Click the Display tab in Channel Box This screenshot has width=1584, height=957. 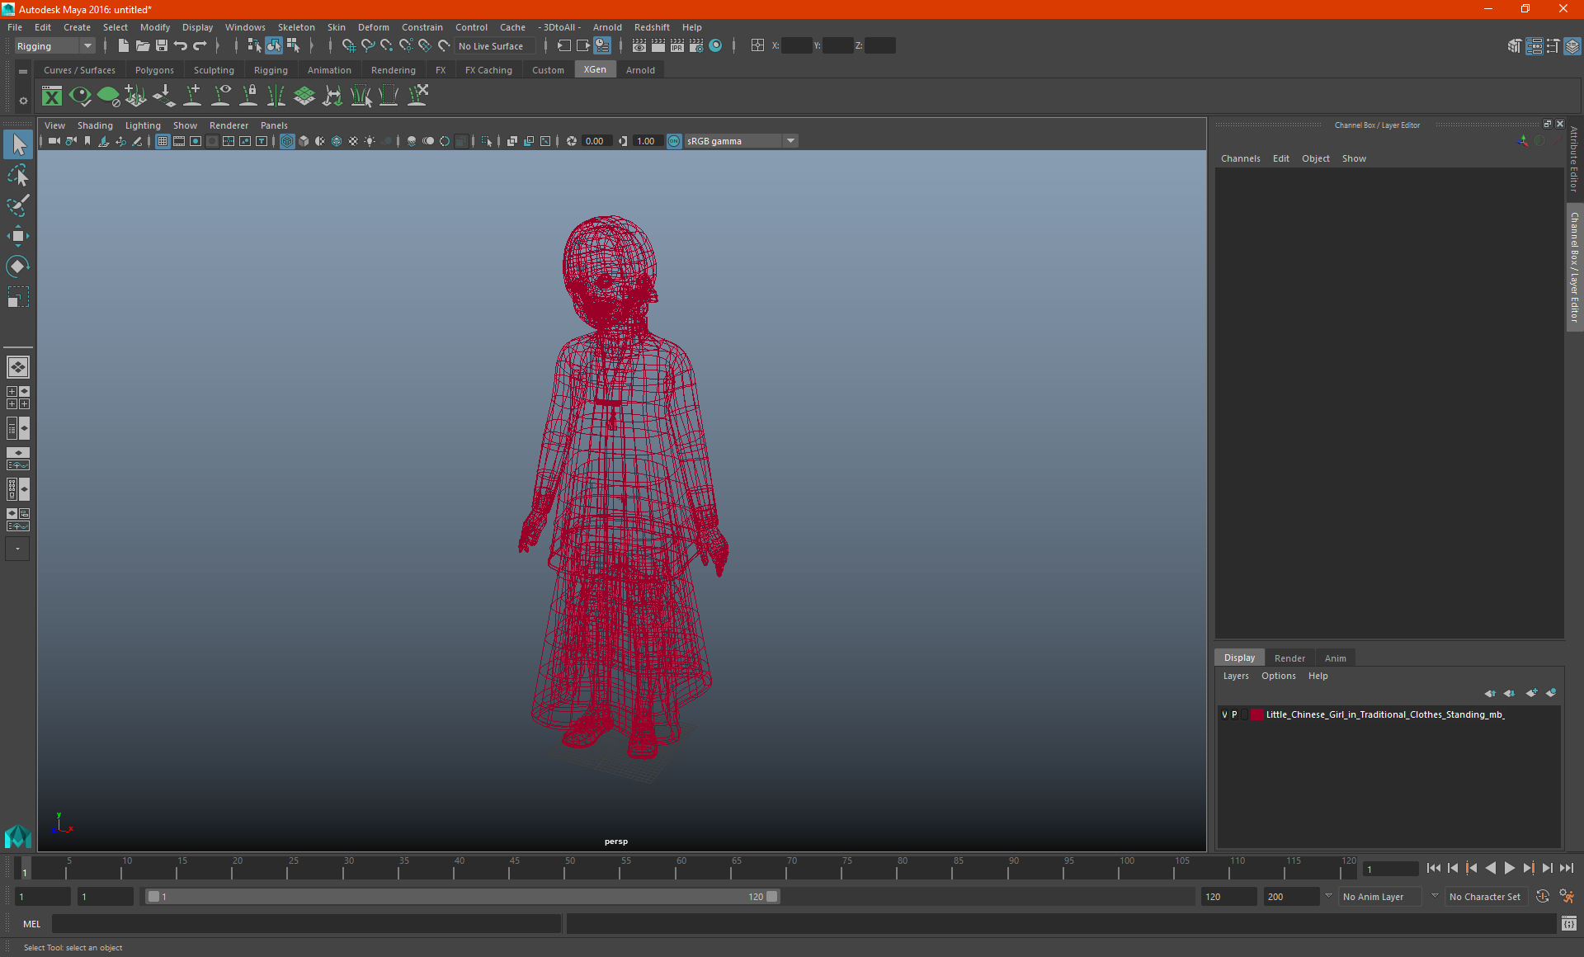click(1240, 658)
